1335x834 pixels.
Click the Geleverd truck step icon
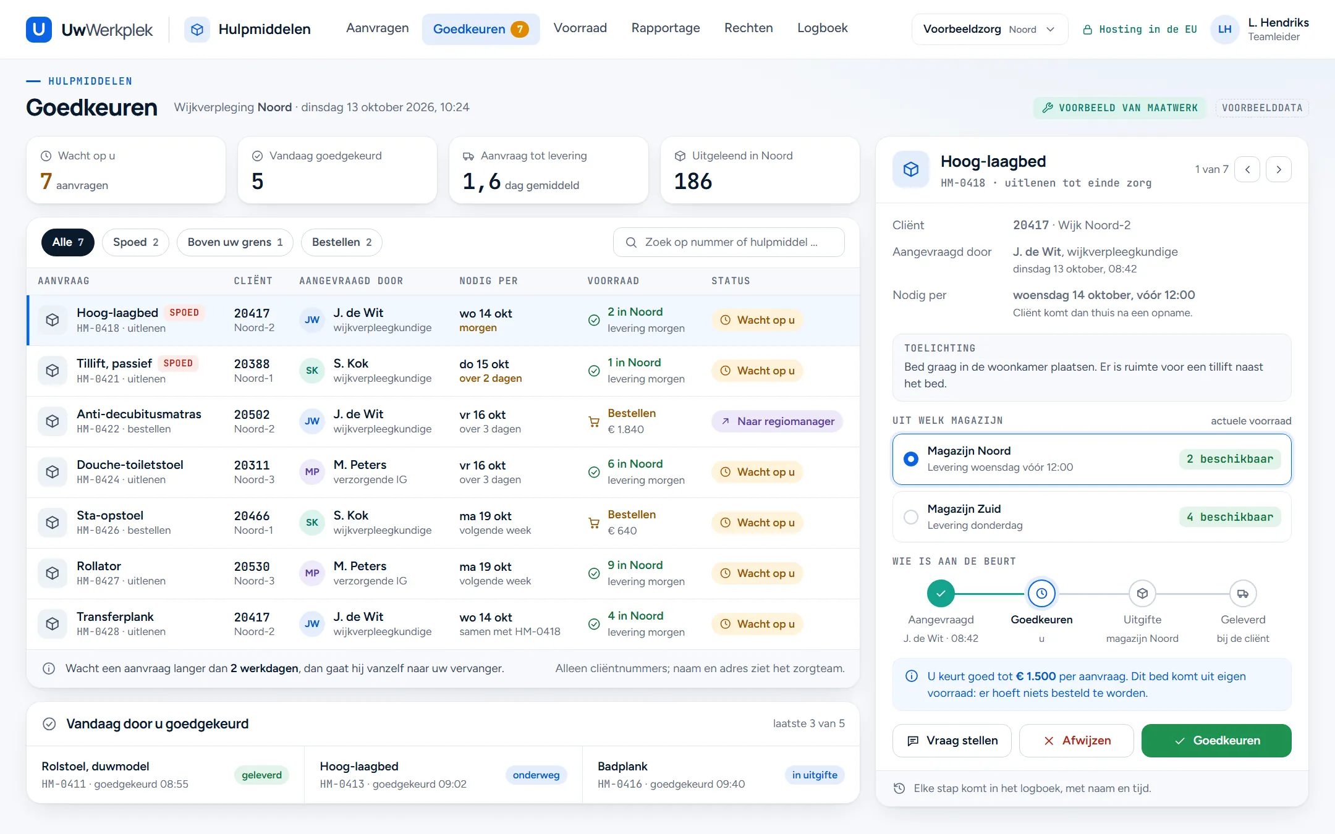1243,594
